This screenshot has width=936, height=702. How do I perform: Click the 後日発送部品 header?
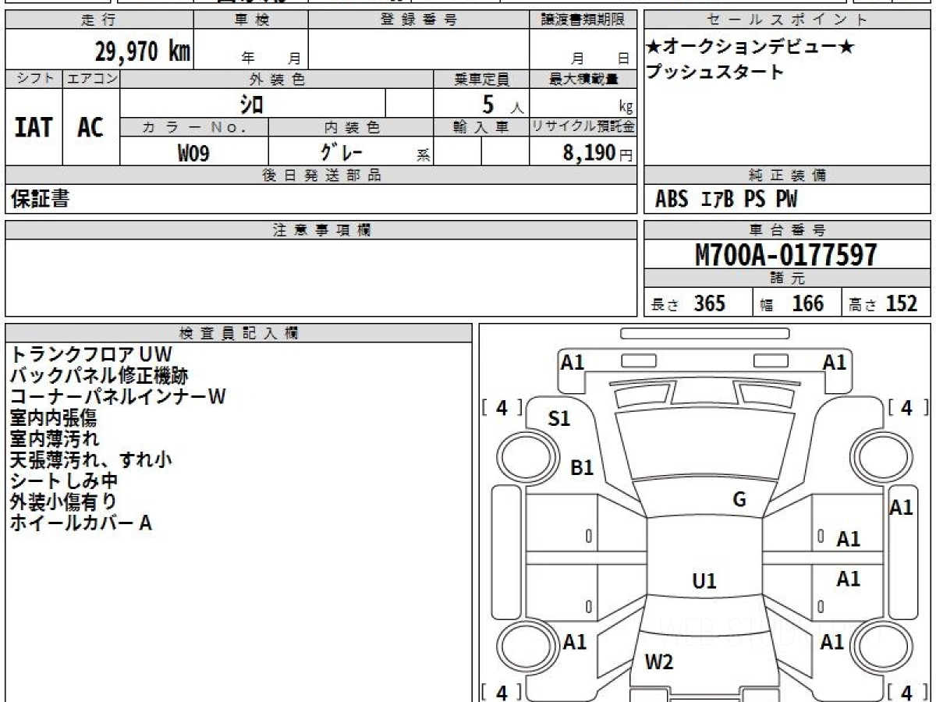click(x=321, y=175)
